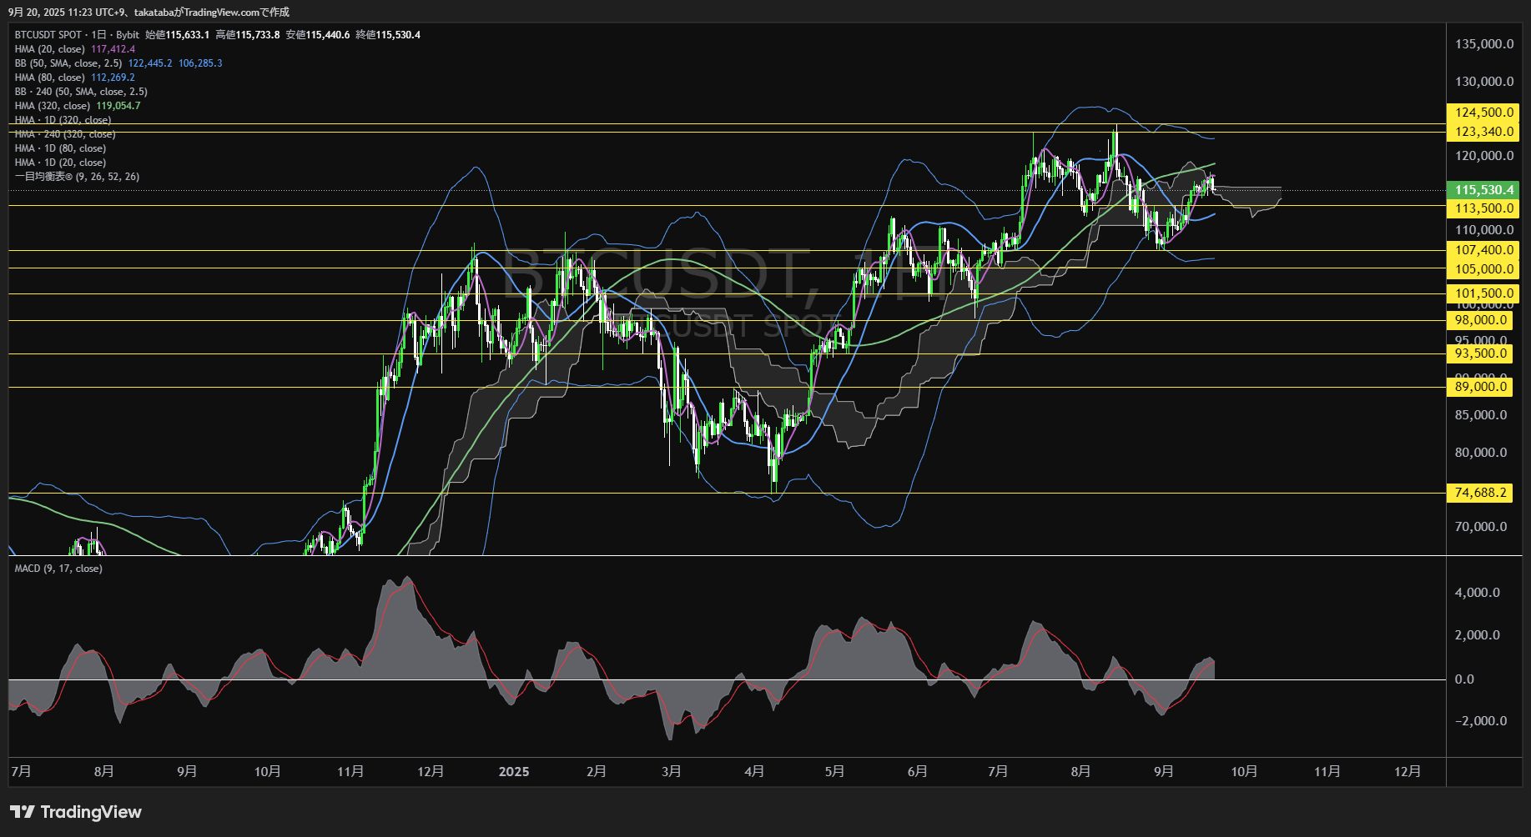Click the 3月 label on time axis
This screenshot has width=1531, height=837.
coord(672,772)
